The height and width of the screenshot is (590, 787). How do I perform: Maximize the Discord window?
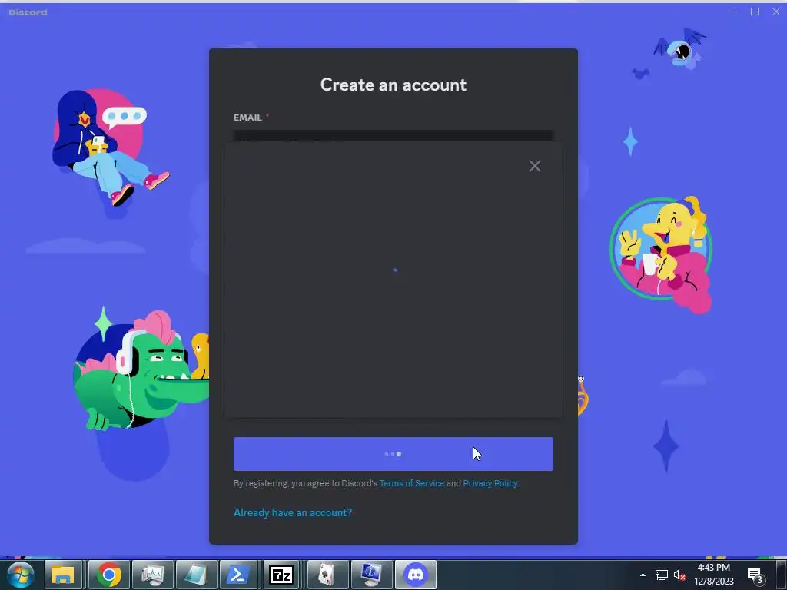[755, 12]
